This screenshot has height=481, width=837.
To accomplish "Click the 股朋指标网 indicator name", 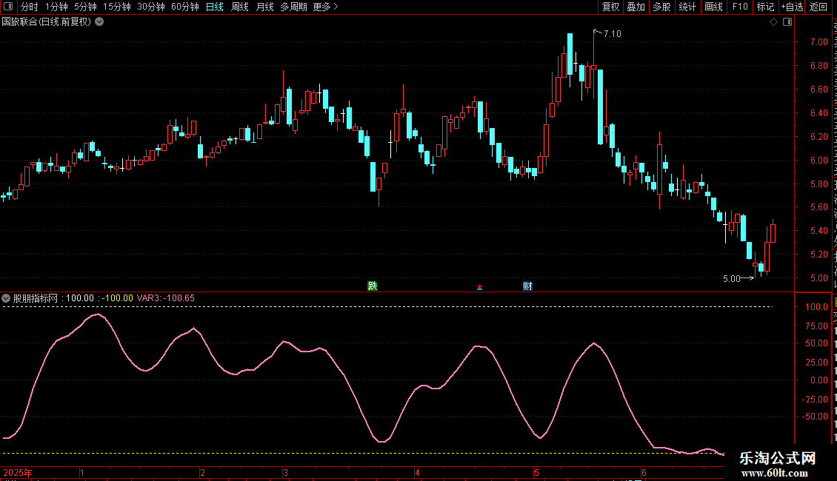I will point(36,298).
